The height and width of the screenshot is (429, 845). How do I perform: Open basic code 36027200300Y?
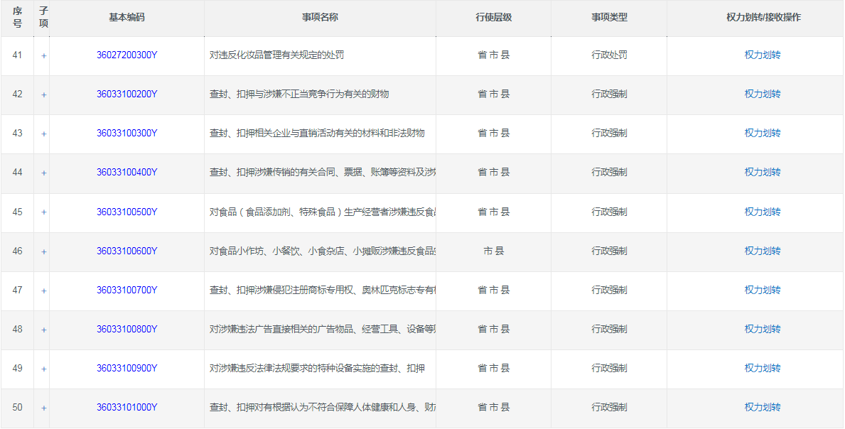[x=127, y=55]
